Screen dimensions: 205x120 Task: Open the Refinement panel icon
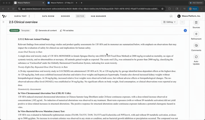[x=196, y=34]
